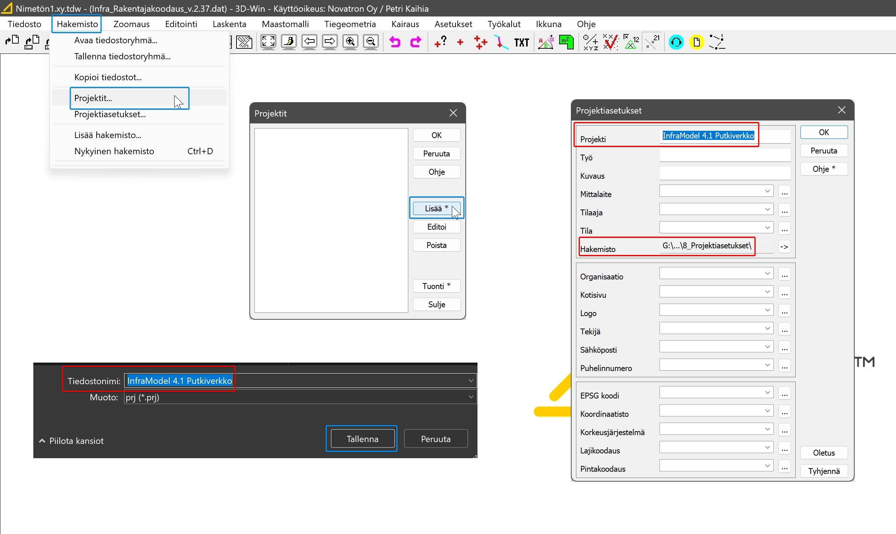
Task: Expand the Tiedostonimi dropdown arrow
Action: [471, 381]
